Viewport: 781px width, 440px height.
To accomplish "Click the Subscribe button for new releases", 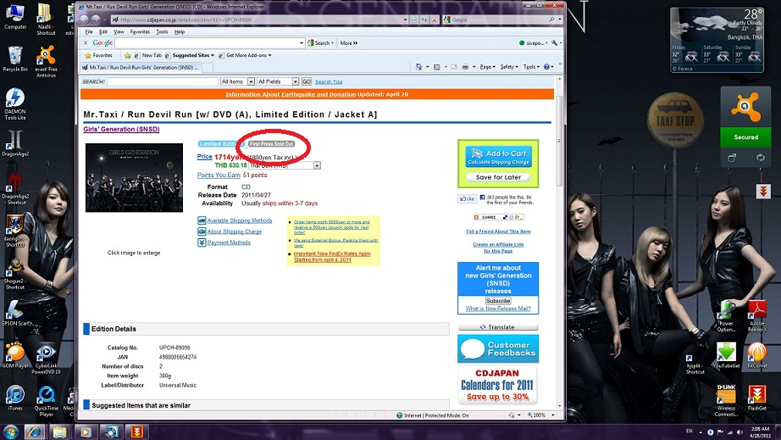I will [498, 301].
